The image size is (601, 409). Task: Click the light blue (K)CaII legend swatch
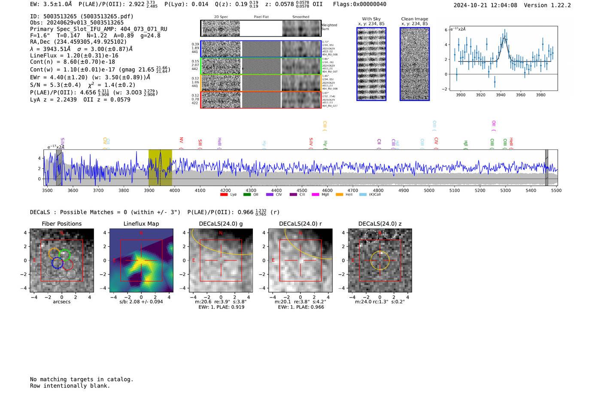tap(363, 195)
